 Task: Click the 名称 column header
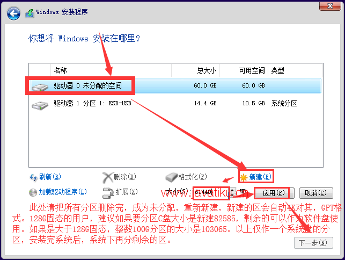pos(111,70)
